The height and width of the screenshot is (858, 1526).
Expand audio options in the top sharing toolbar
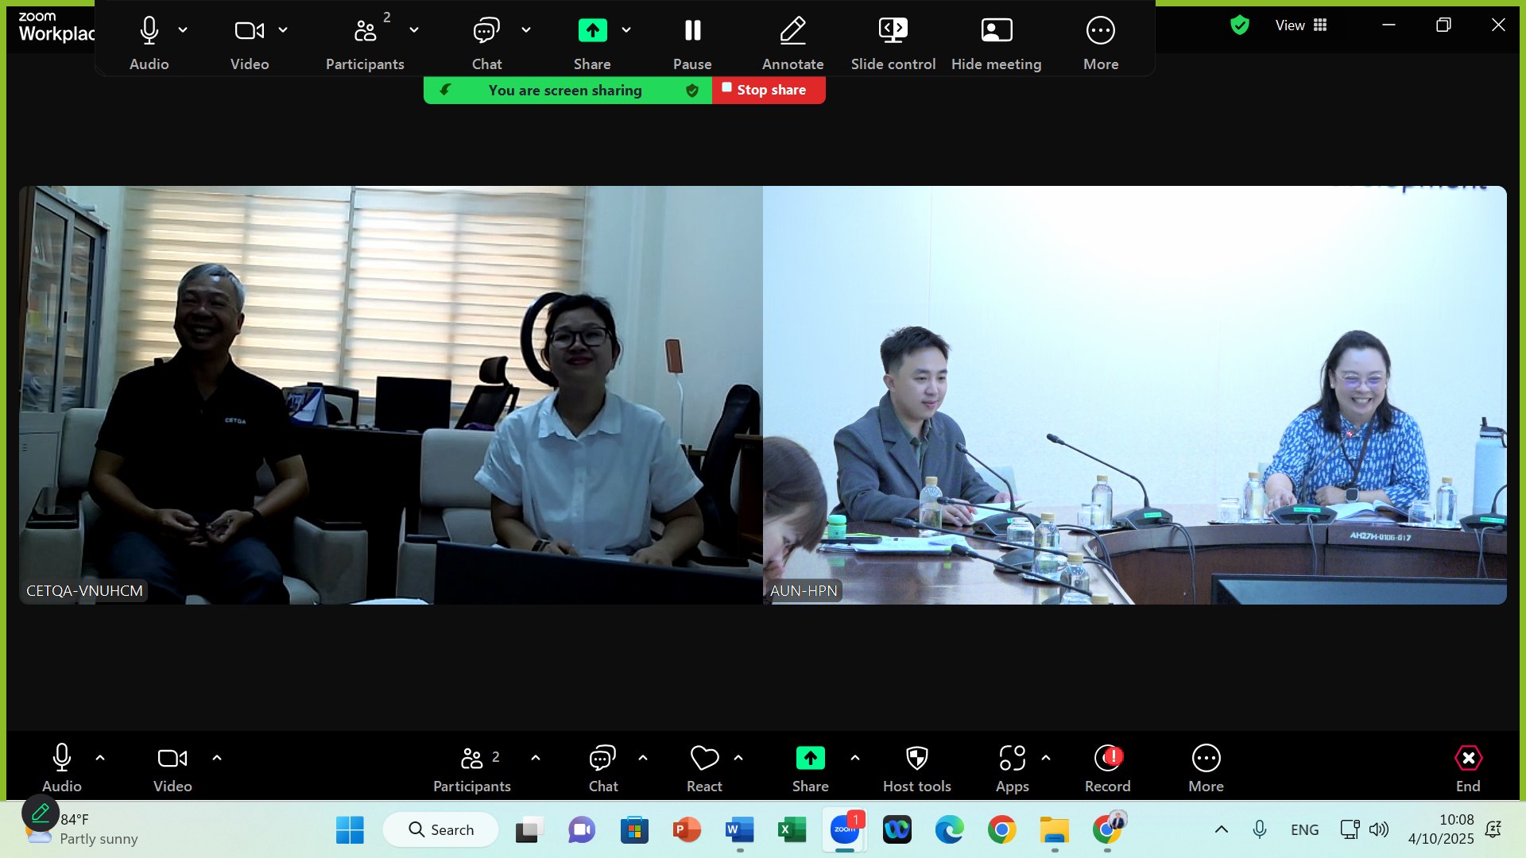pos(183,30)
